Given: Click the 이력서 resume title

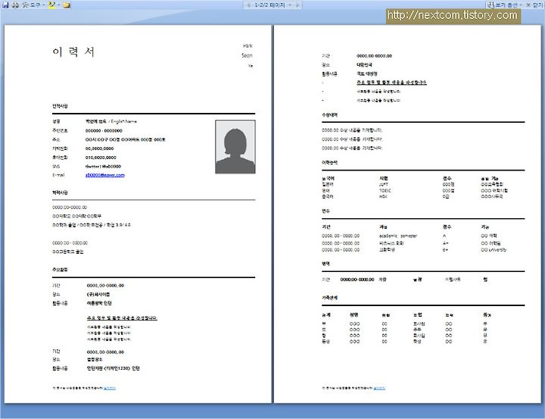Looking at the screenshot, I should click(73, 52).
